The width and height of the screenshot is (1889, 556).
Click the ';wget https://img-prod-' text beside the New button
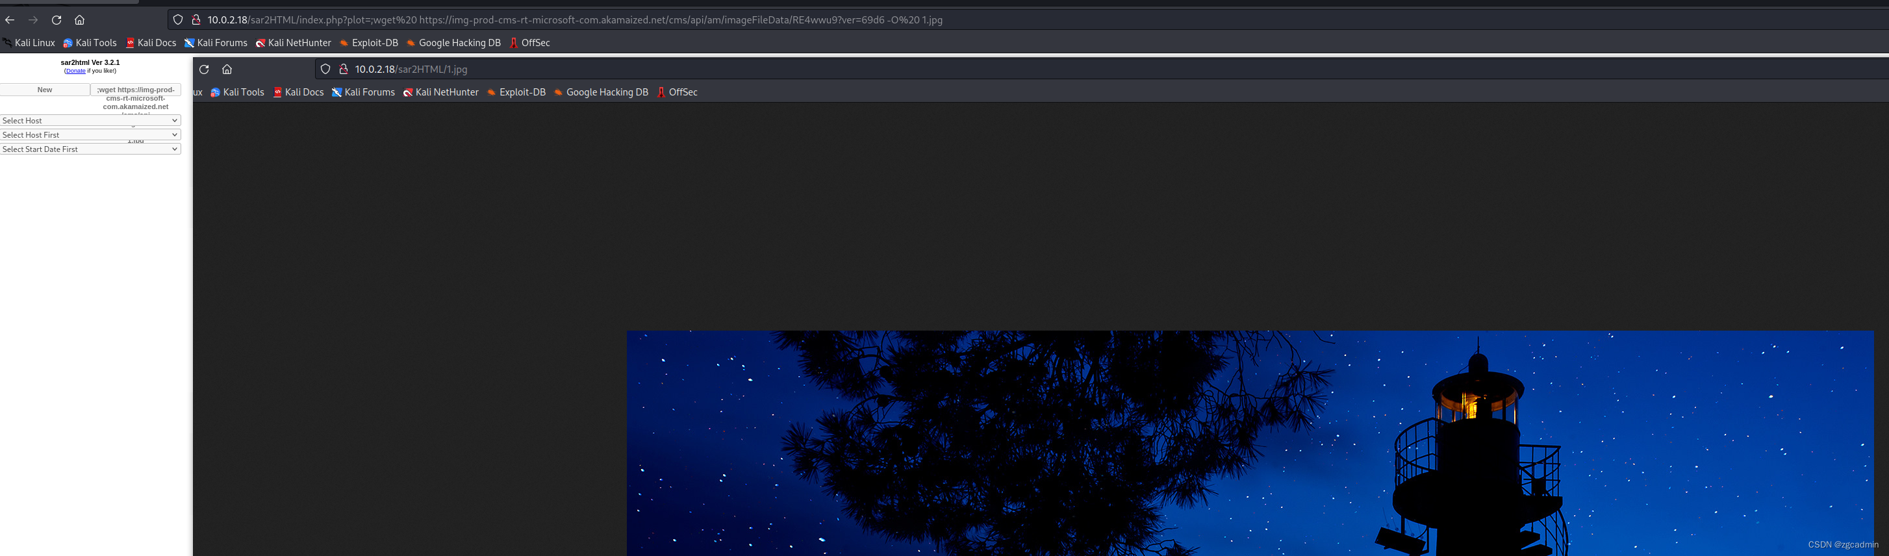coord(136,90)
